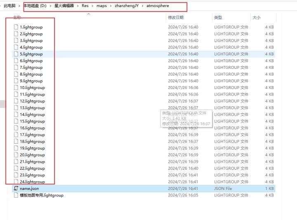Image resolution: width=297 pixels, height=220 pixels.
Task: Click the file icon of 1.lightgroup
Action: point(16,27)
